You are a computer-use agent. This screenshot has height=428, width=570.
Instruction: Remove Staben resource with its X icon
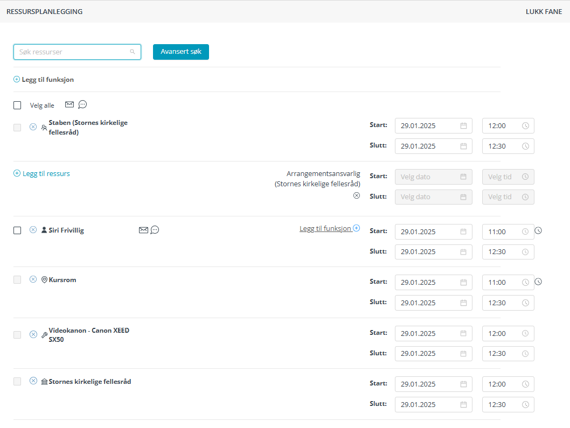[x=33, y=127]
